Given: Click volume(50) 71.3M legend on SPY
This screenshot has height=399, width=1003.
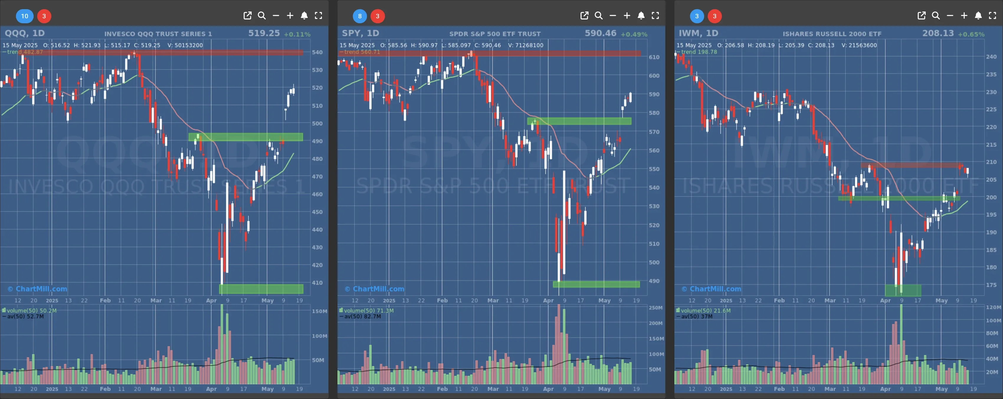Looking at the screenshot, I should pyautogui.click(x=366, y=310).
